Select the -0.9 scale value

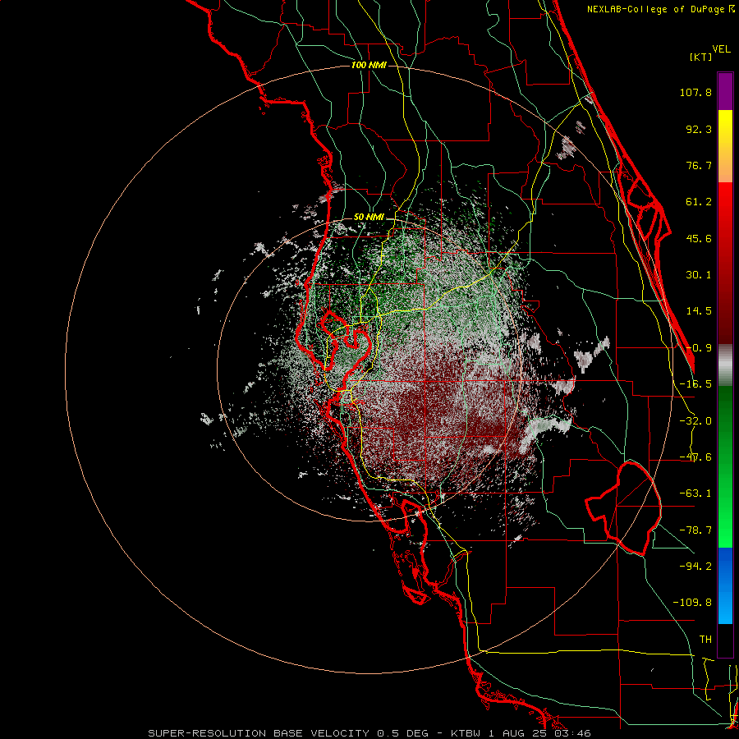[x=699, y=348]
